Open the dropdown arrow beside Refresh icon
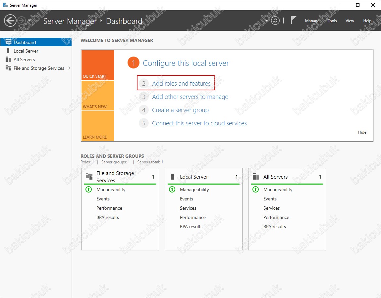This screenshot has width=381, height=298. (267, 21)
